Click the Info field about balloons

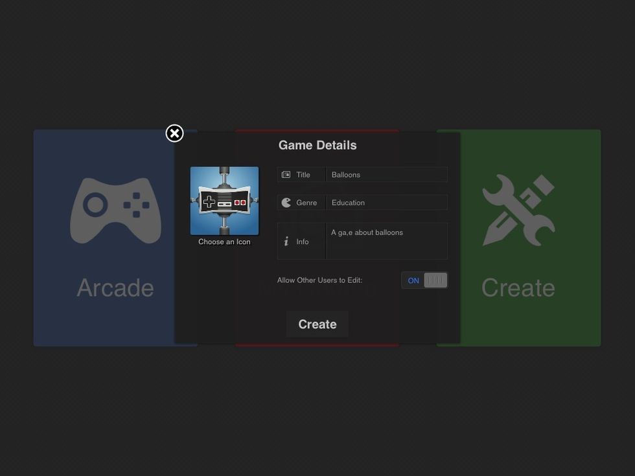(x=386, y=241)
